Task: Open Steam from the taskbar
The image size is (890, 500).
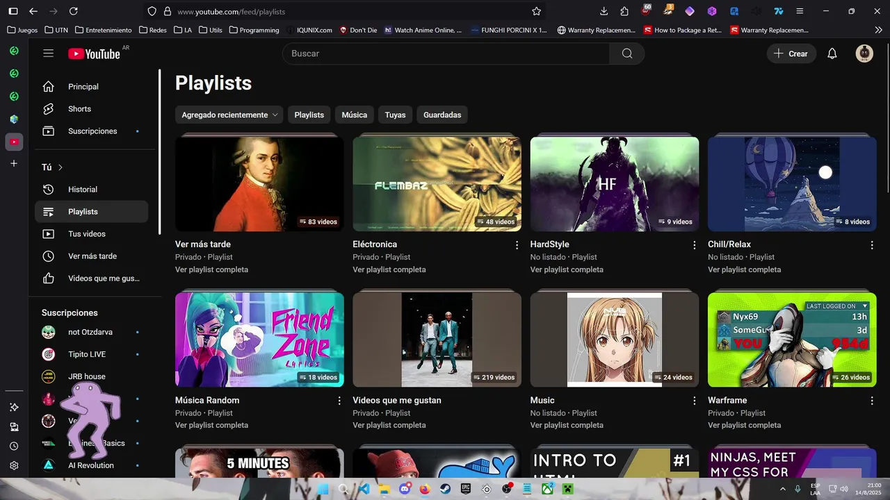Action: tap(445, 489)
